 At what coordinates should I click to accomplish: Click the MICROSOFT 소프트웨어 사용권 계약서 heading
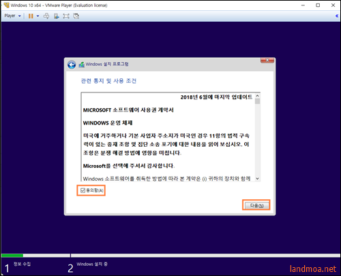(x=128, y=110)
